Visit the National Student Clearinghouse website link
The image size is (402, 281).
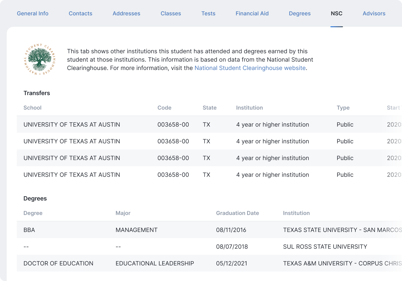[x=250, y=68]
